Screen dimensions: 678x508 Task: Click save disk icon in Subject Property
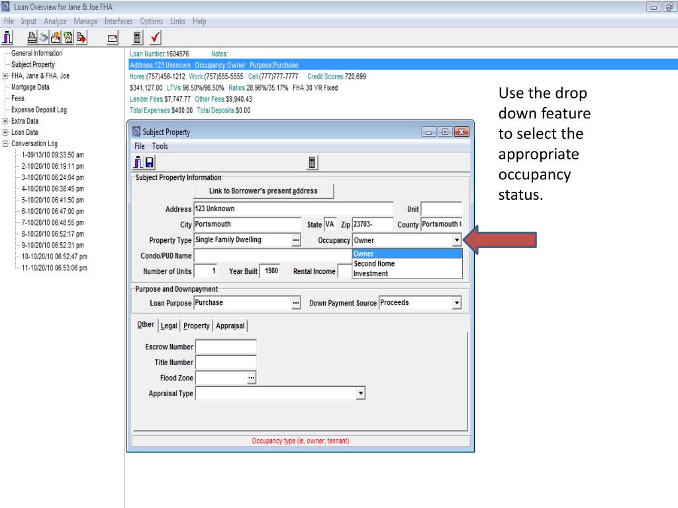[150, 162]
